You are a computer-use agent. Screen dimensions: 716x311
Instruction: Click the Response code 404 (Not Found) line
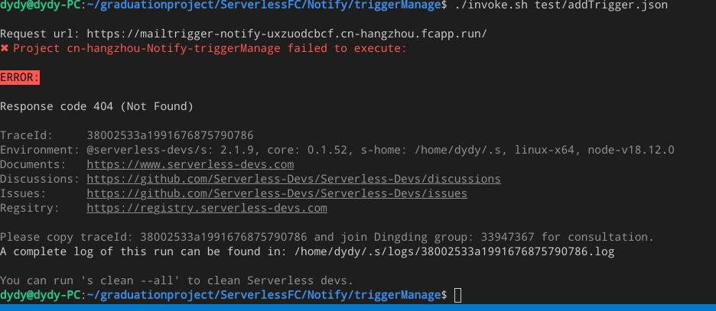point(97,107)
